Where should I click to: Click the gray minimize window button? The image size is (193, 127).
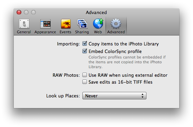[26, 12]
